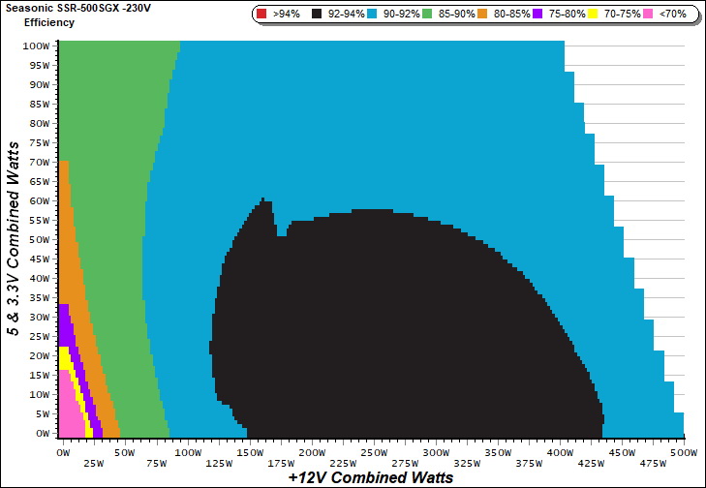706x488 pixels.
Task: Click the pink <70% region in chart
Action: [70, 407]
